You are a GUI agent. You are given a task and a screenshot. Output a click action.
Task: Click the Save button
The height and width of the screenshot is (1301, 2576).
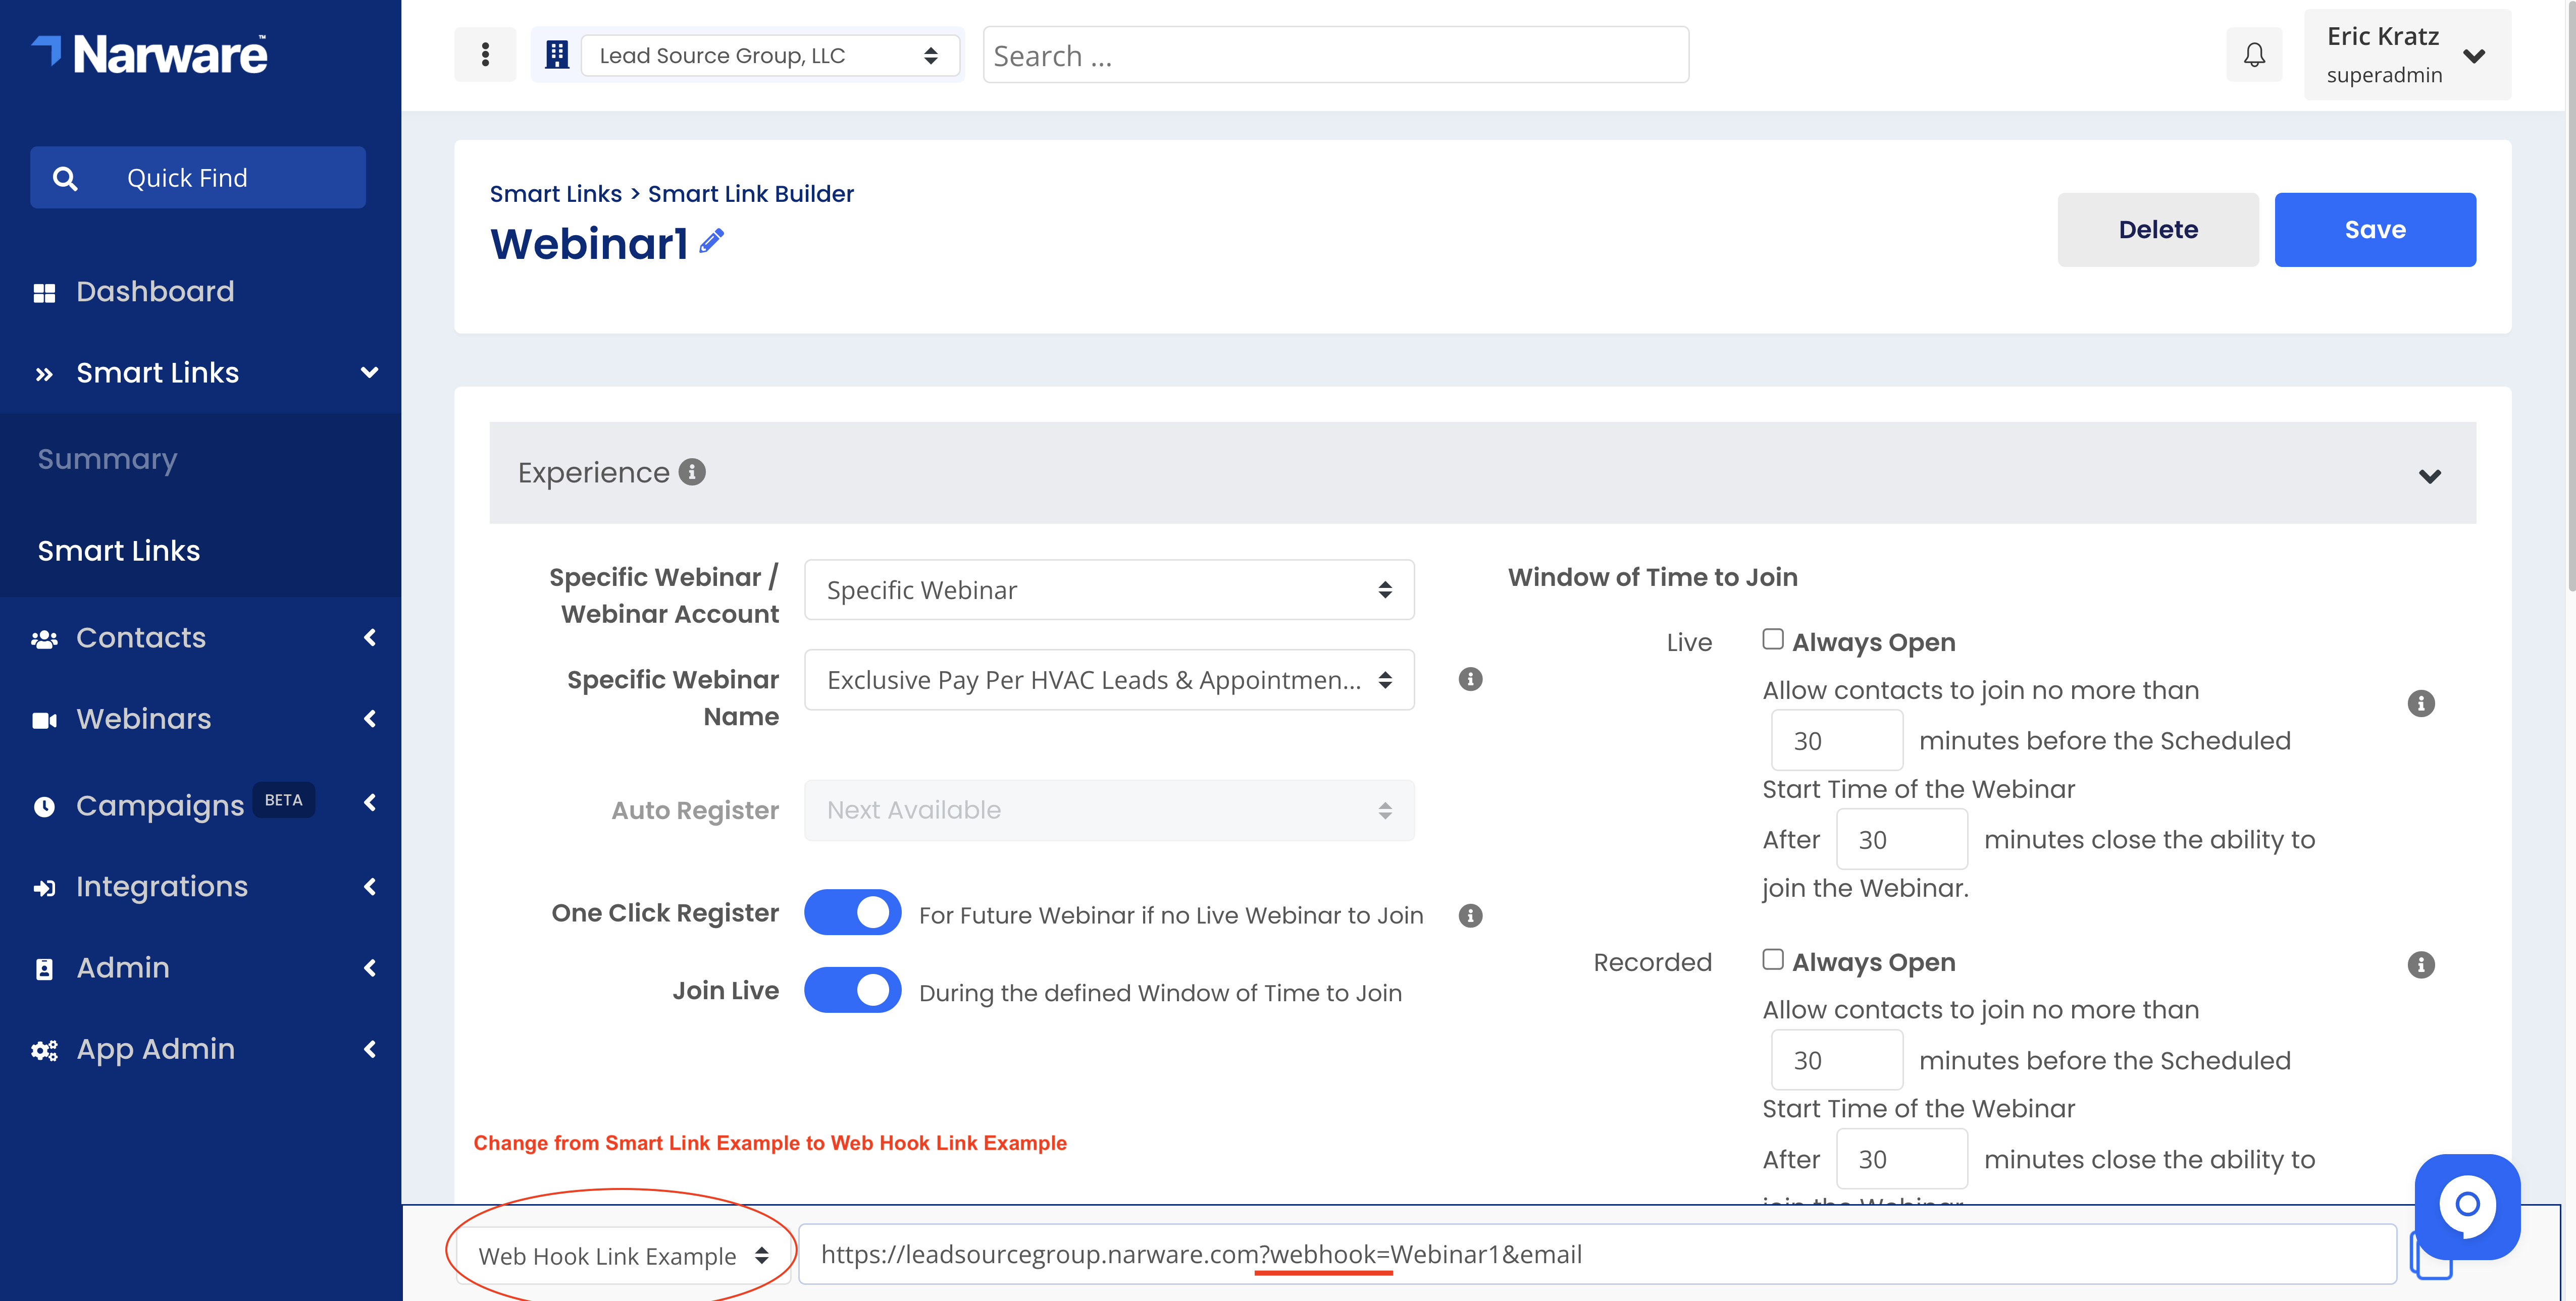point(2375,230)
